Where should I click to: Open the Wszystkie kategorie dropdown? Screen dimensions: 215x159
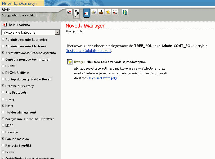(x=30, y=32)
